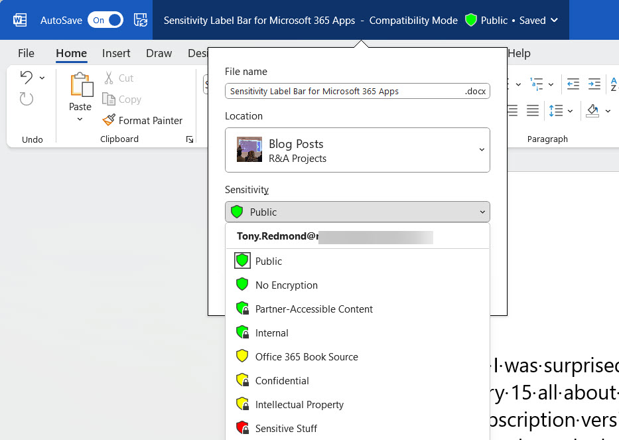This screenshot has width=619, height=440.
Task: Open the File menu tab
Action: (26, 53)
